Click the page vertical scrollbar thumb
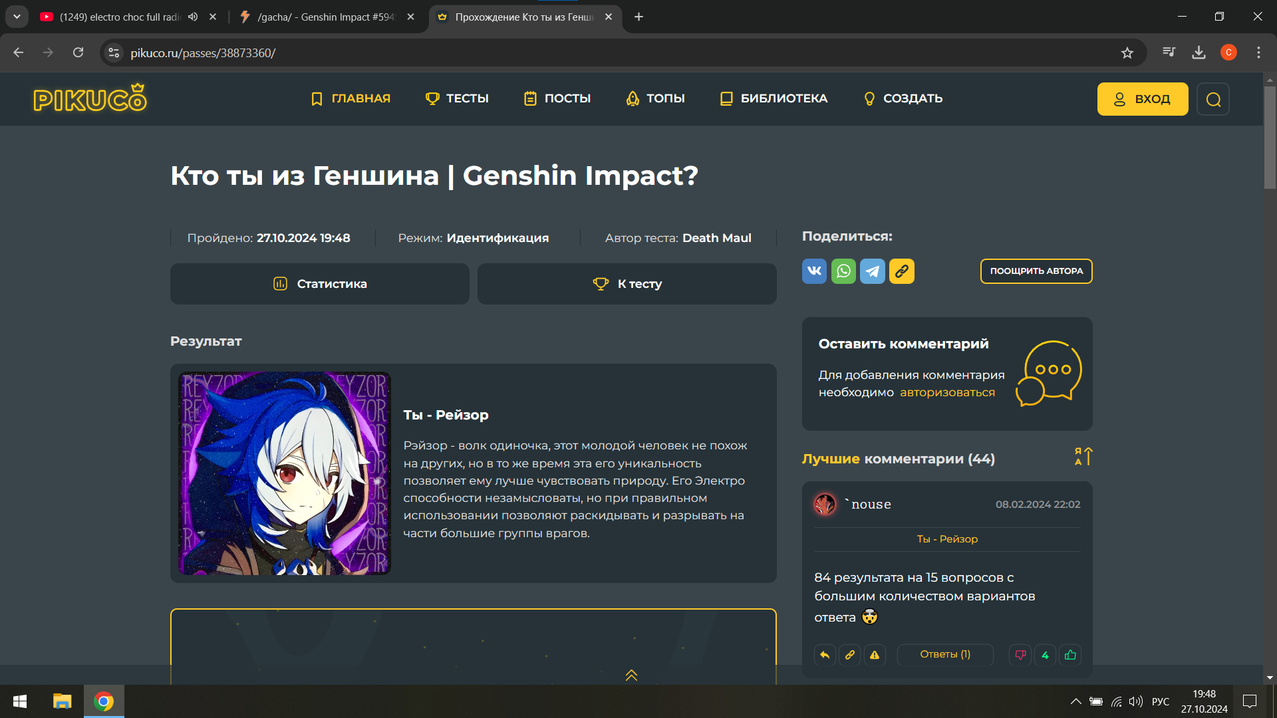Screen dimensions: 1277x718 [1270, 136]
